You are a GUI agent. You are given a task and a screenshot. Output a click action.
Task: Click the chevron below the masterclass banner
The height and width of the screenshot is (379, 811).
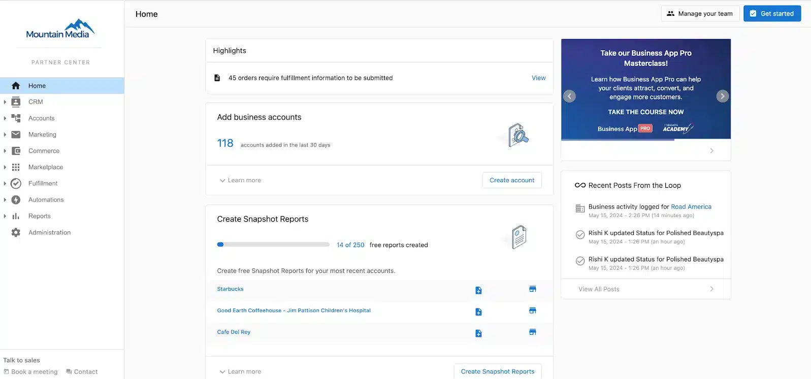pyautogui.click(x=711, y=151)
